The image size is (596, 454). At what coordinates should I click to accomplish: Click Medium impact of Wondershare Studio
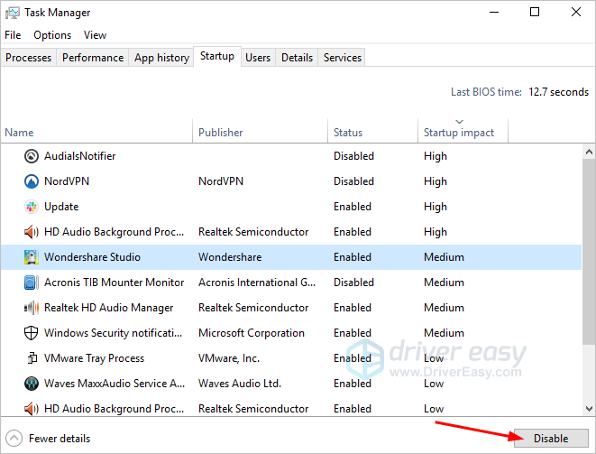click(x=444, y=257)
